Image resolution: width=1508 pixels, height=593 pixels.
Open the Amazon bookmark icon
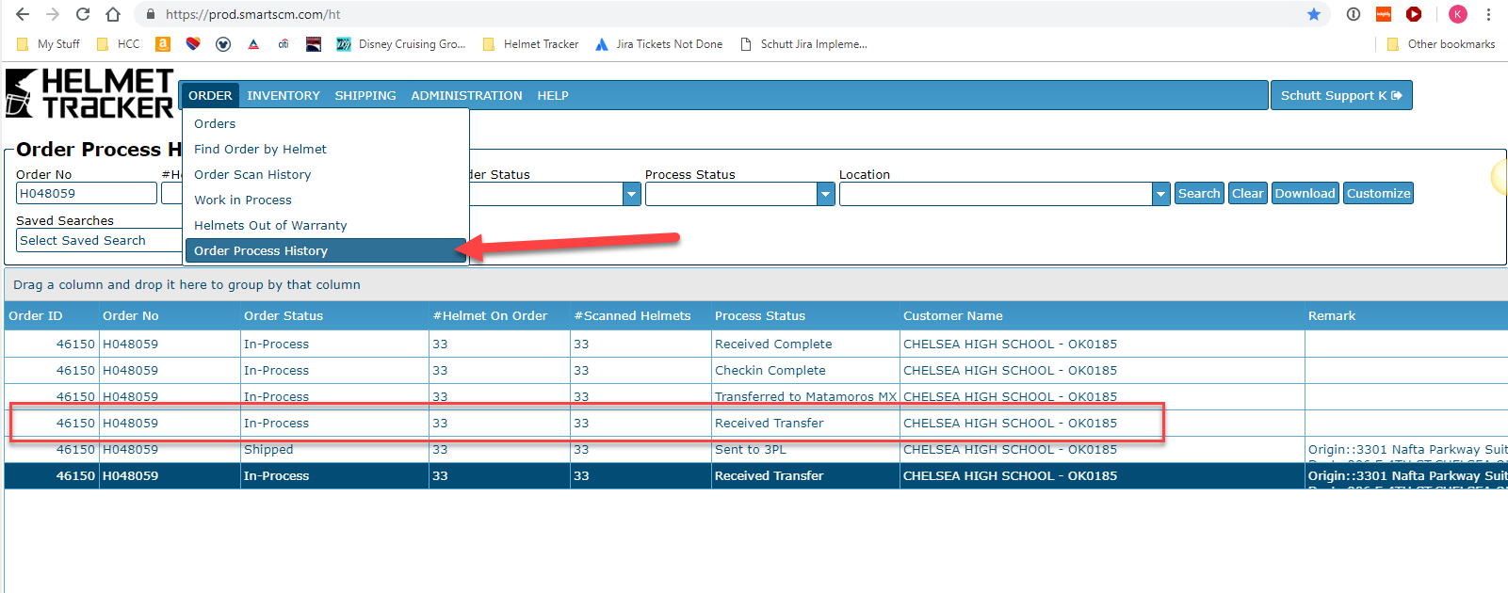[x=163, y=43]
